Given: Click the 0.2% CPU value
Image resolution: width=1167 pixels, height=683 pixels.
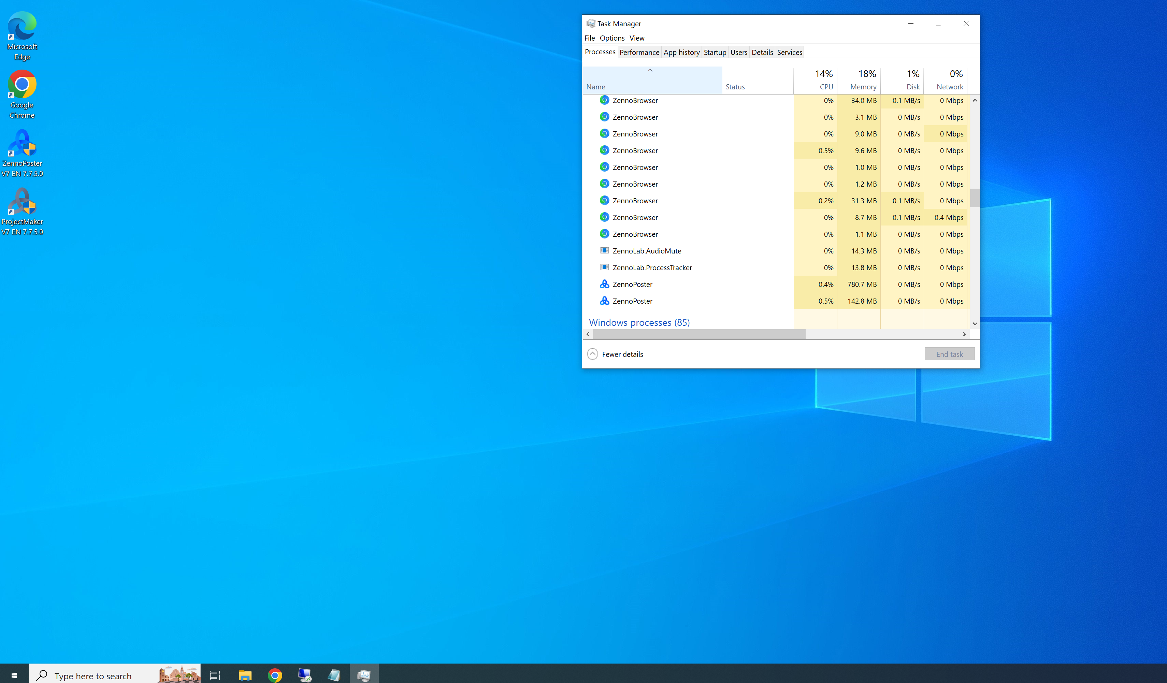Looking at the screenshot, I should (826, 201).
